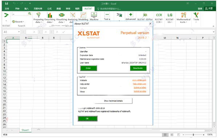This screenshot has width=218, height=138.
Task: Click the zoom slider handle in the status bar
Action: (x=193, y=135)
